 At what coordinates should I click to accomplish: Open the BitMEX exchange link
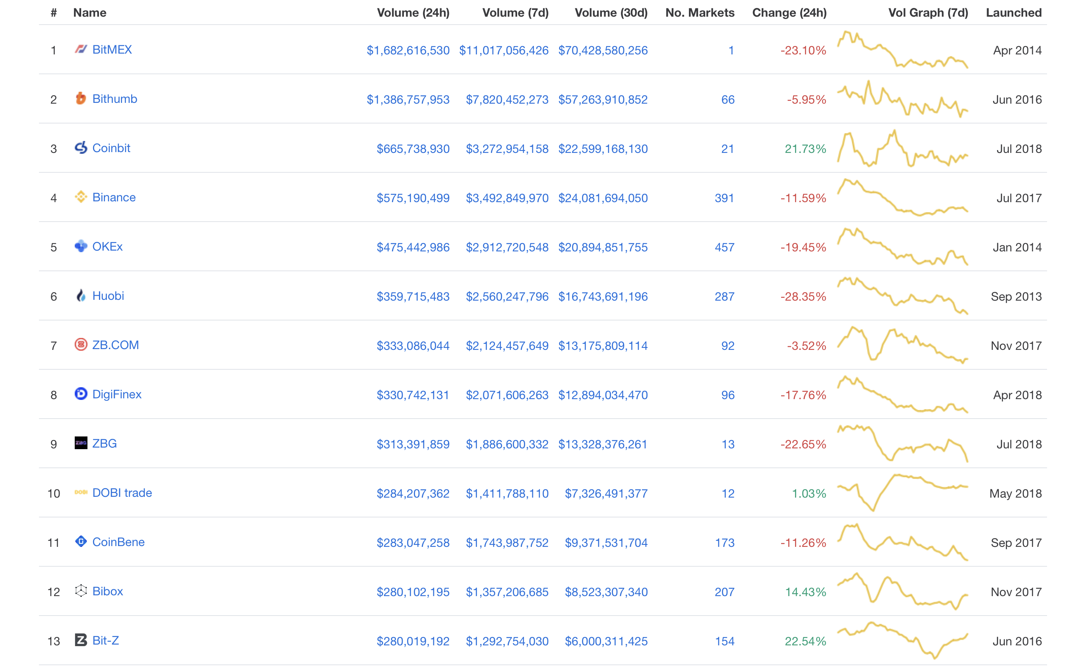112,50
